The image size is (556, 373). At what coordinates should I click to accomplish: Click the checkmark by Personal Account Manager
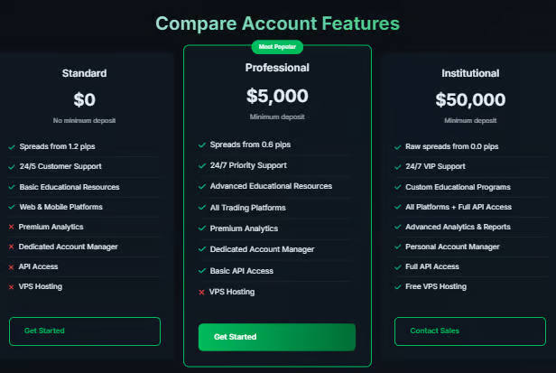tap(397, 247)
